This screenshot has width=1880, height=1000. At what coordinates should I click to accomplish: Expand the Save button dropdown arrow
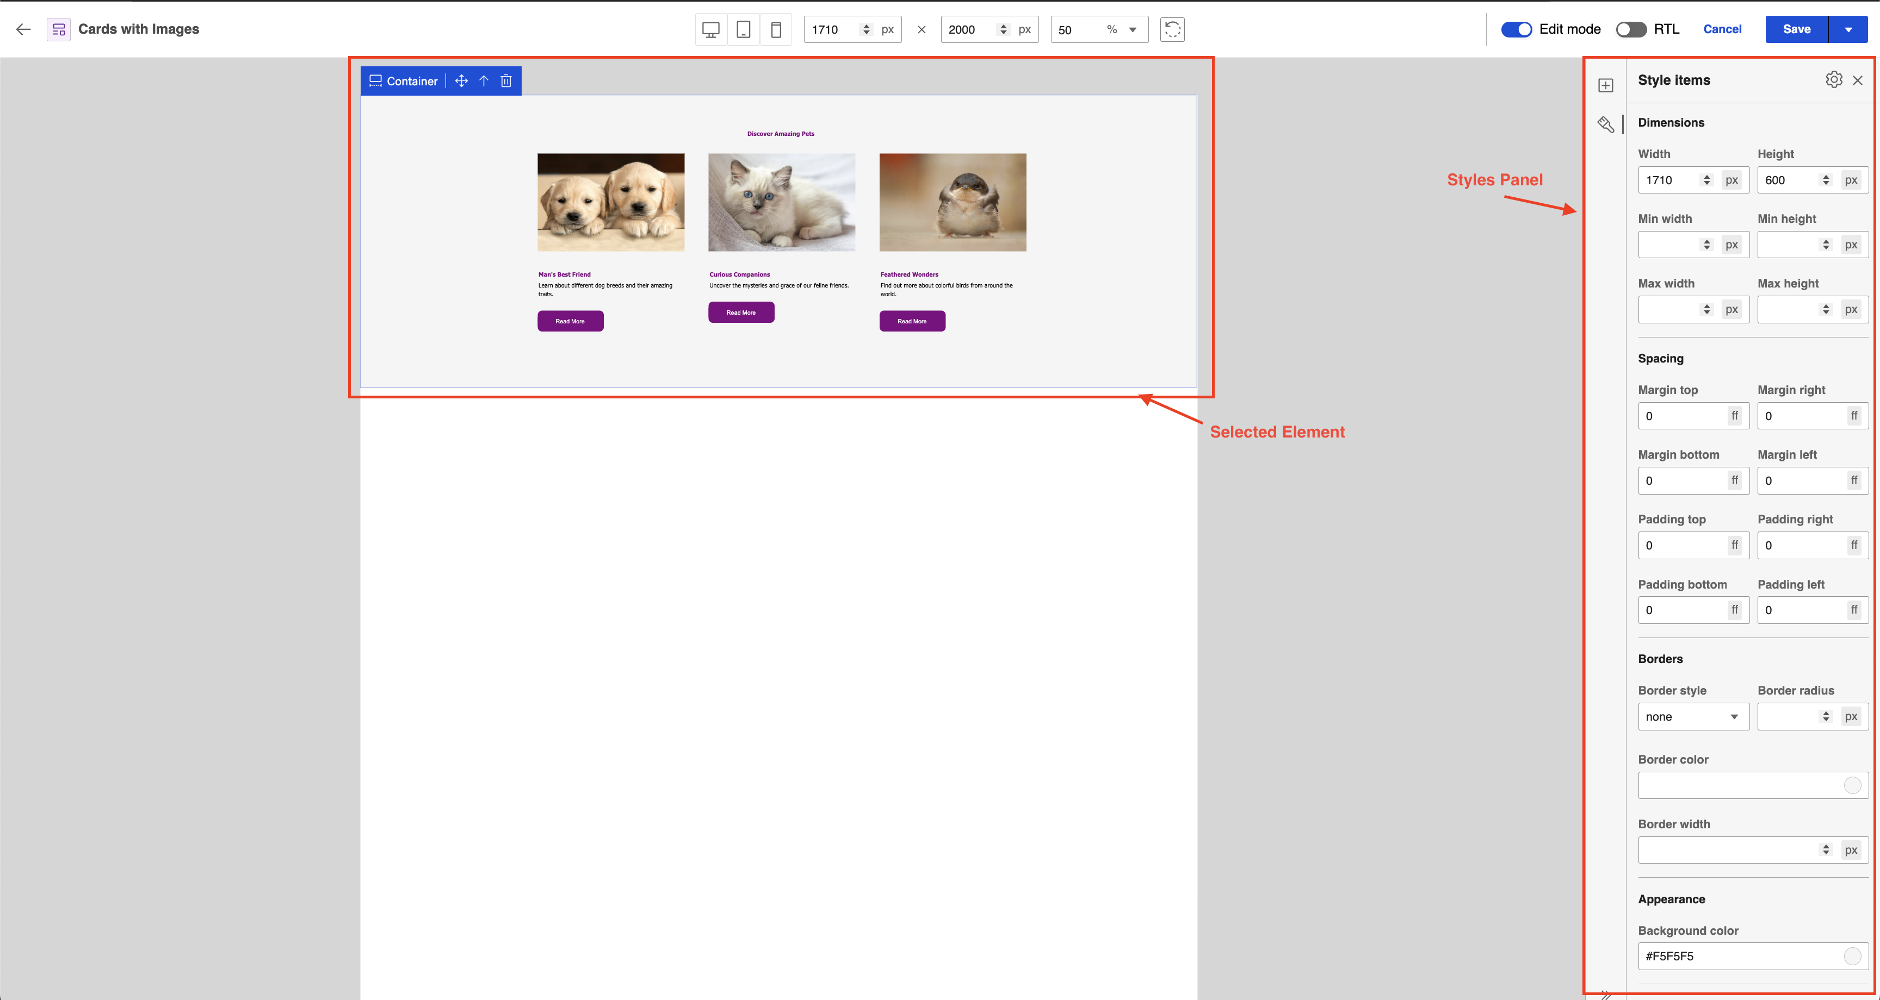1848,29
